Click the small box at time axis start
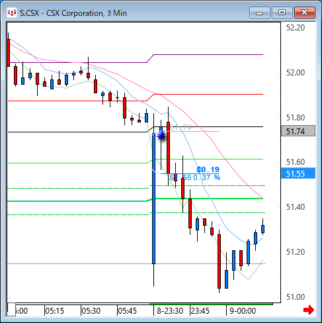The image size is (322, 323). tap(11, 310)
